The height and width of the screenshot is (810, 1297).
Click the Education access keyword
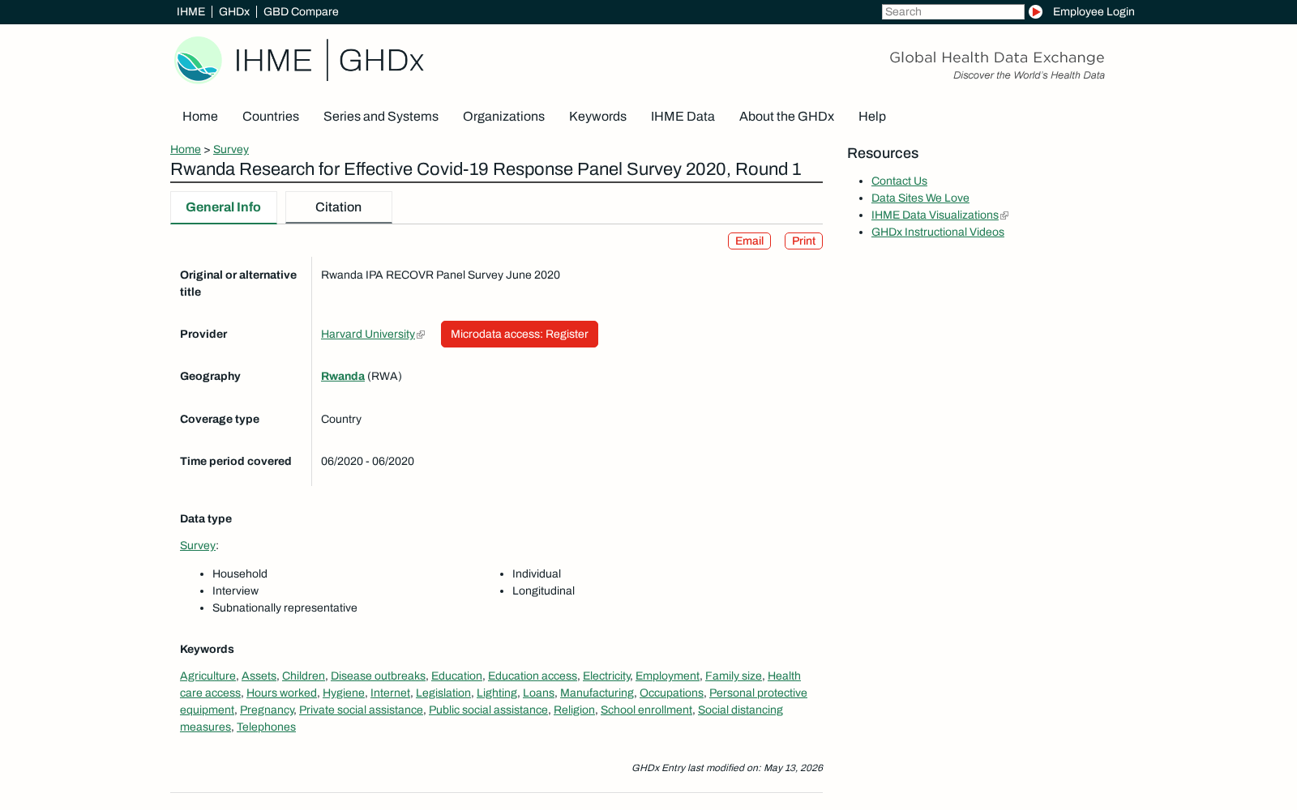click(x=533, y=676)
